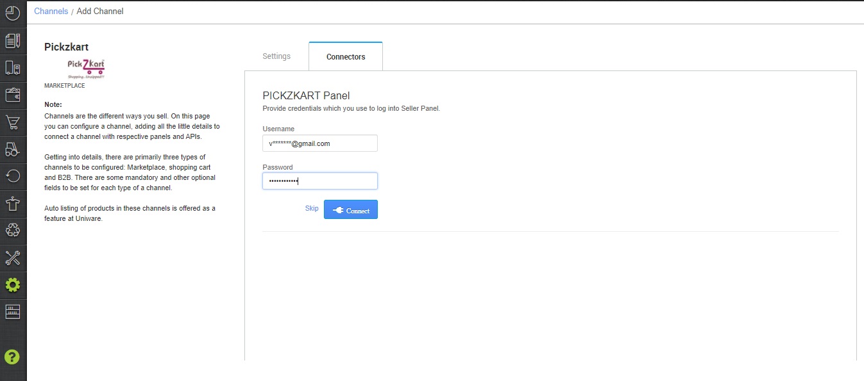This screenshot has height=381, width=864.
Task: Open the t-shirt products sidebar icon
Action: (x=13, y=204)
